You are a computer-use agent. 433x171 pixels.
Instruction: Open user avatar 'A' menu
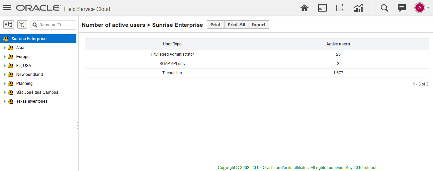point(420,8)
